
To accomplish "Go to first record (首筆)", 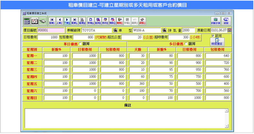I will point(52,21).
